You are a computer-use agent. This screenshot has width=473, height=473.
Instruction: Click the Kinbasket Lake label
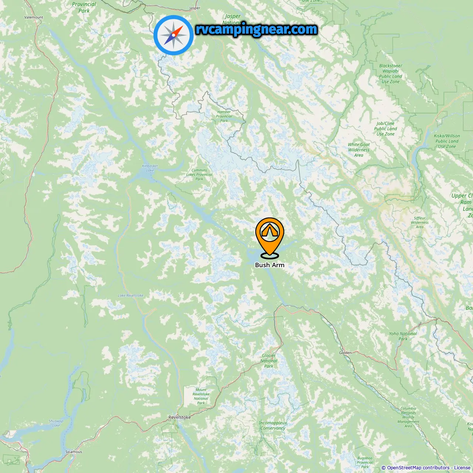150,168
